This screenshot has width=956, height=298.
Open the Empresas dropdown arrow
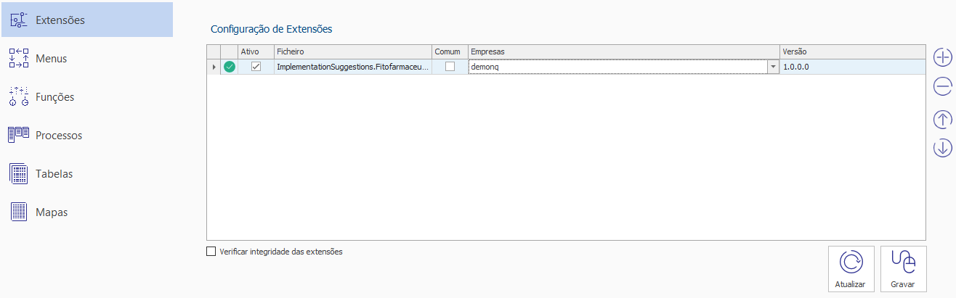pos(773,67)
